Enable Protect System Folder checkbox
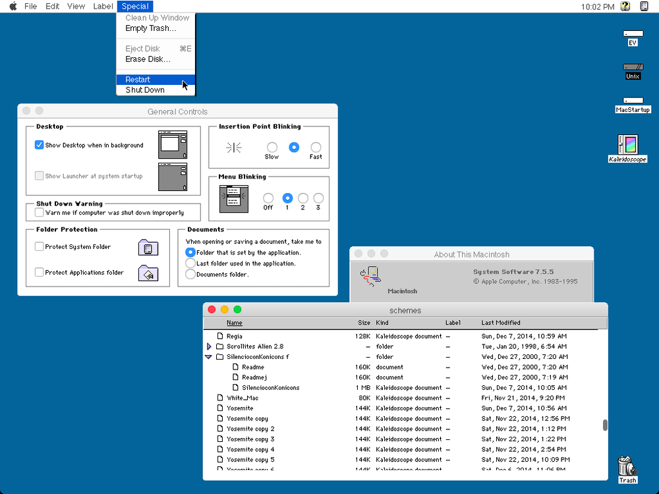 39,246
